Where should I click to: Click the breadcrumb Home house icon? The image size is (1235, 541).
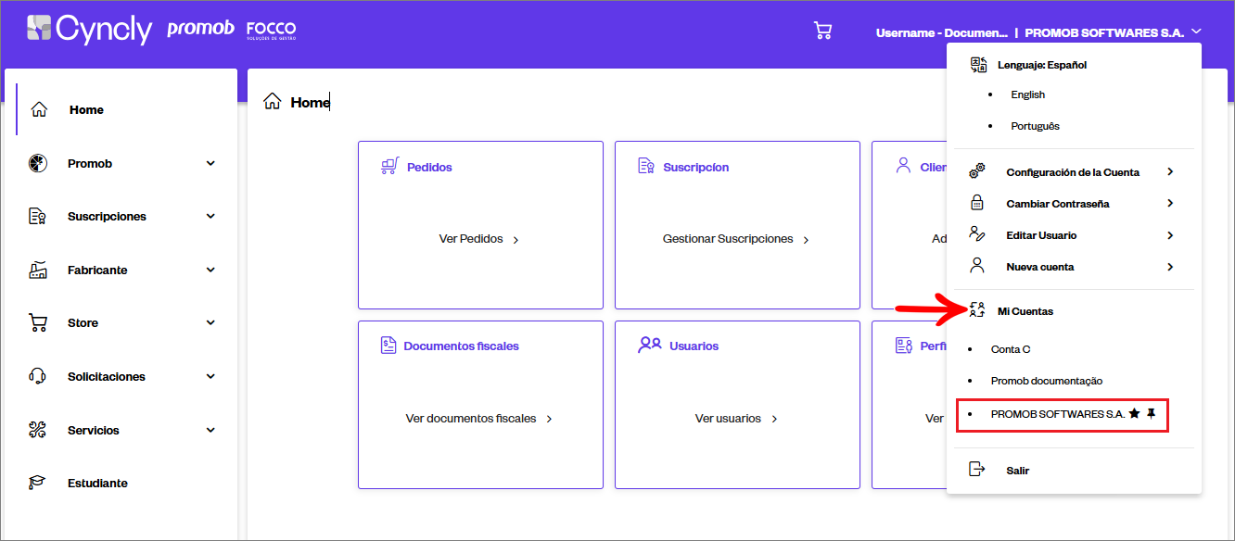[273, 102]
